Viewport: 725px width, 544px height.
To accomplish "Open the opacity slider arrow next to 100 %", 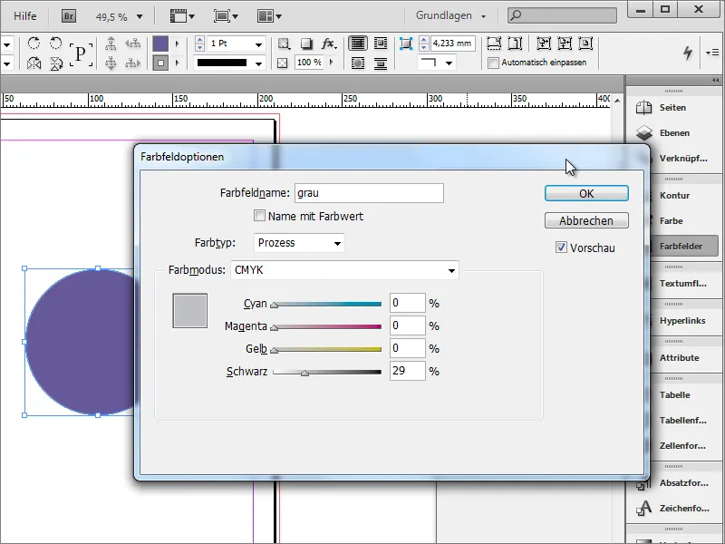I will click(331, 63).
